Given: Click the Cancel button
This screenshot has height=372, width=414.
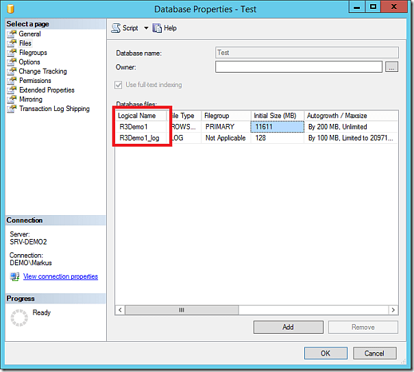Looking at the screenshot, I should click(x=375, y=353).
